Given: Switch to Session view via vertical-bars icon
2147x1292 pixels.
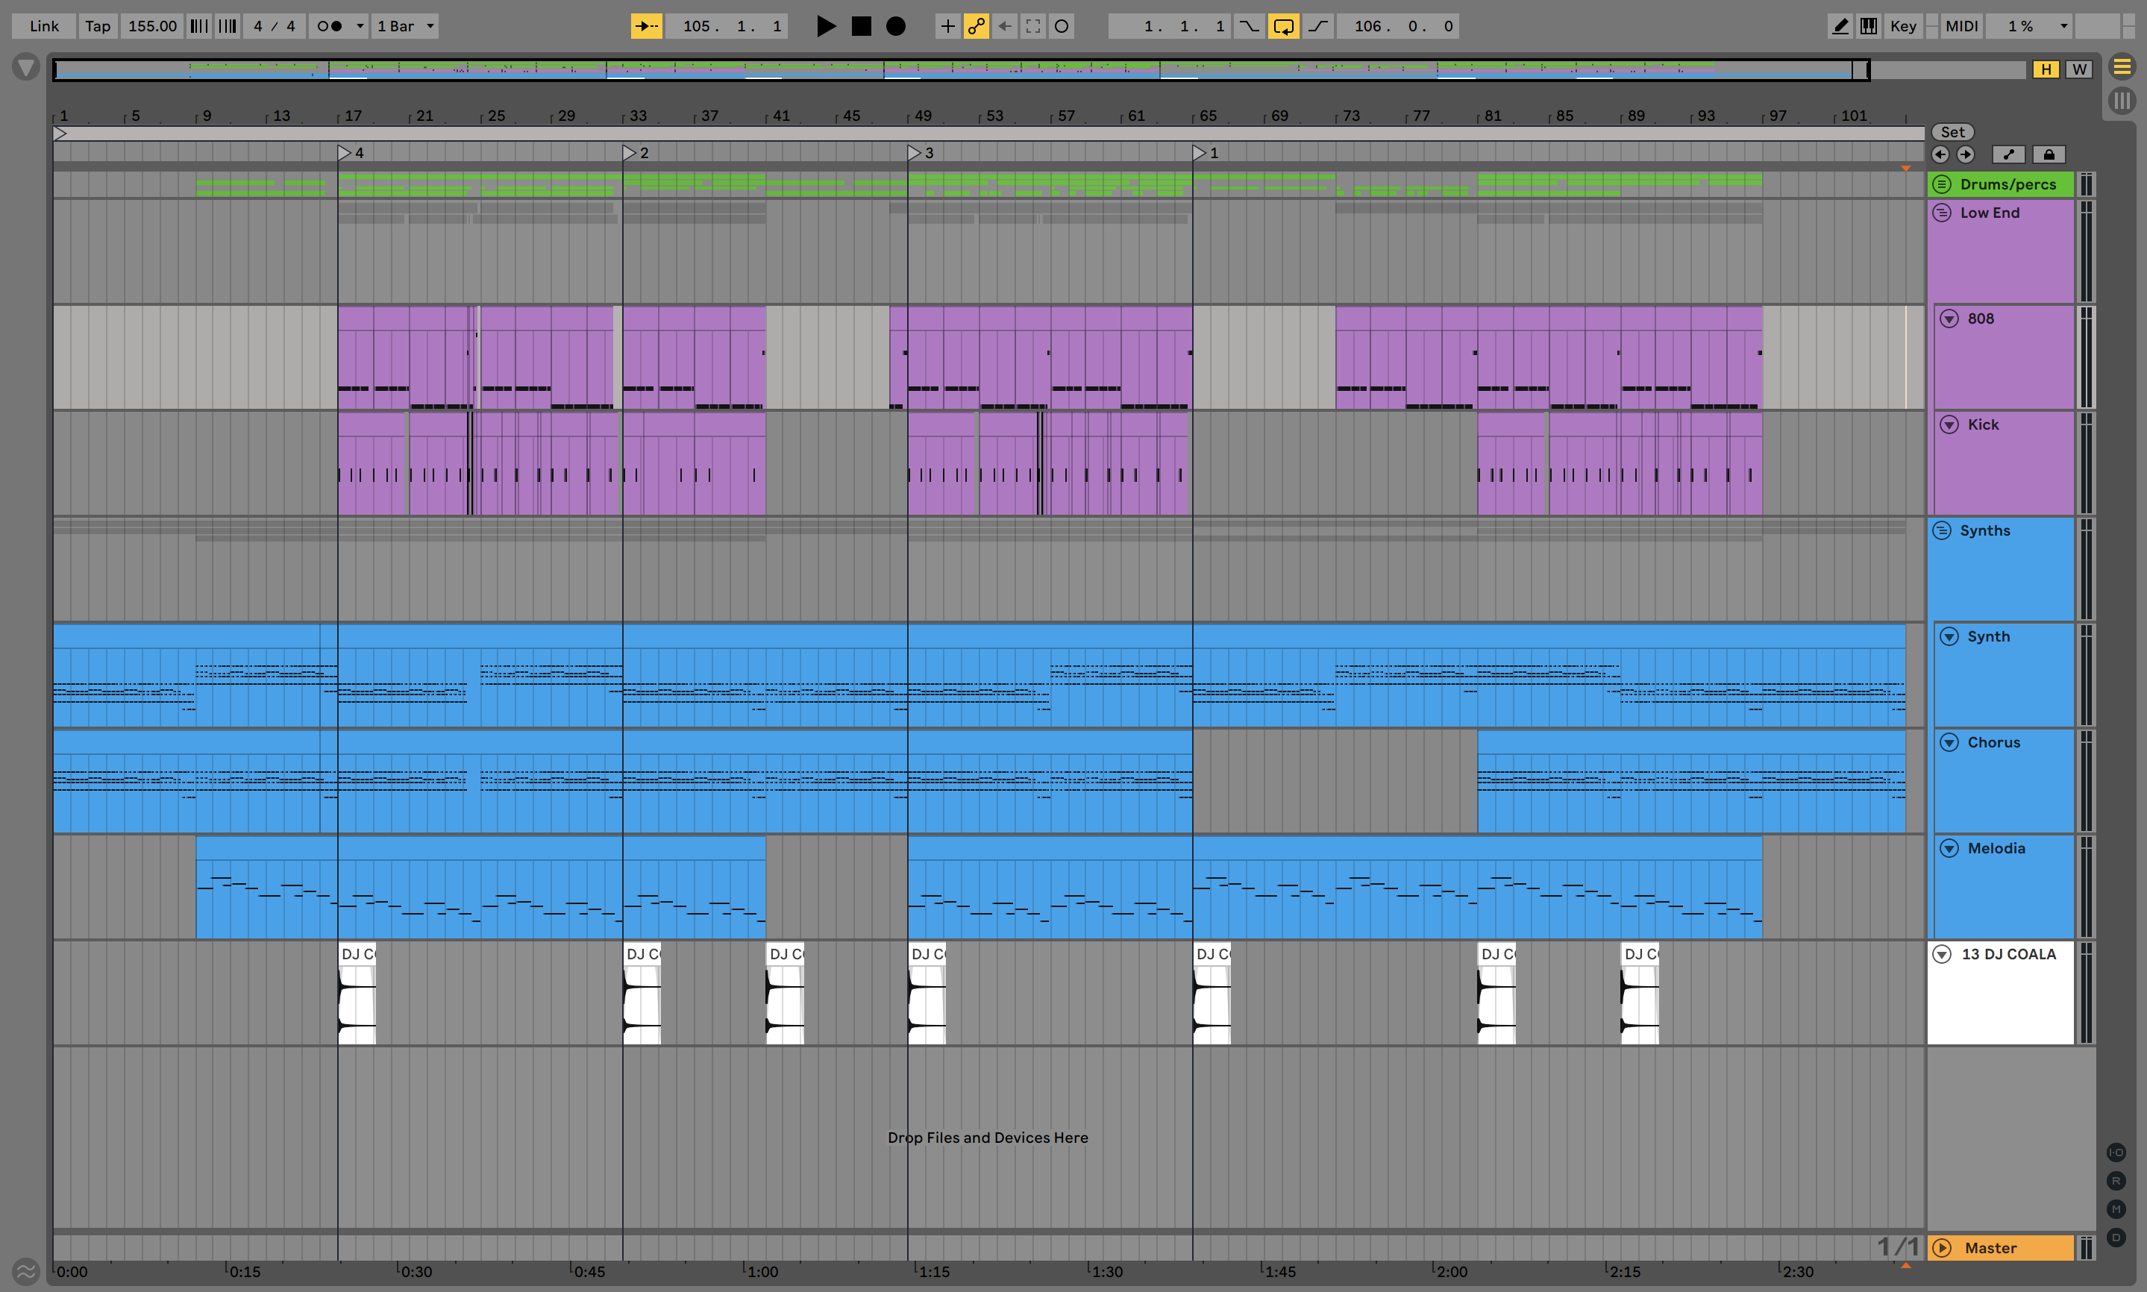Looking at the screenshot, I should [2122, 101].
